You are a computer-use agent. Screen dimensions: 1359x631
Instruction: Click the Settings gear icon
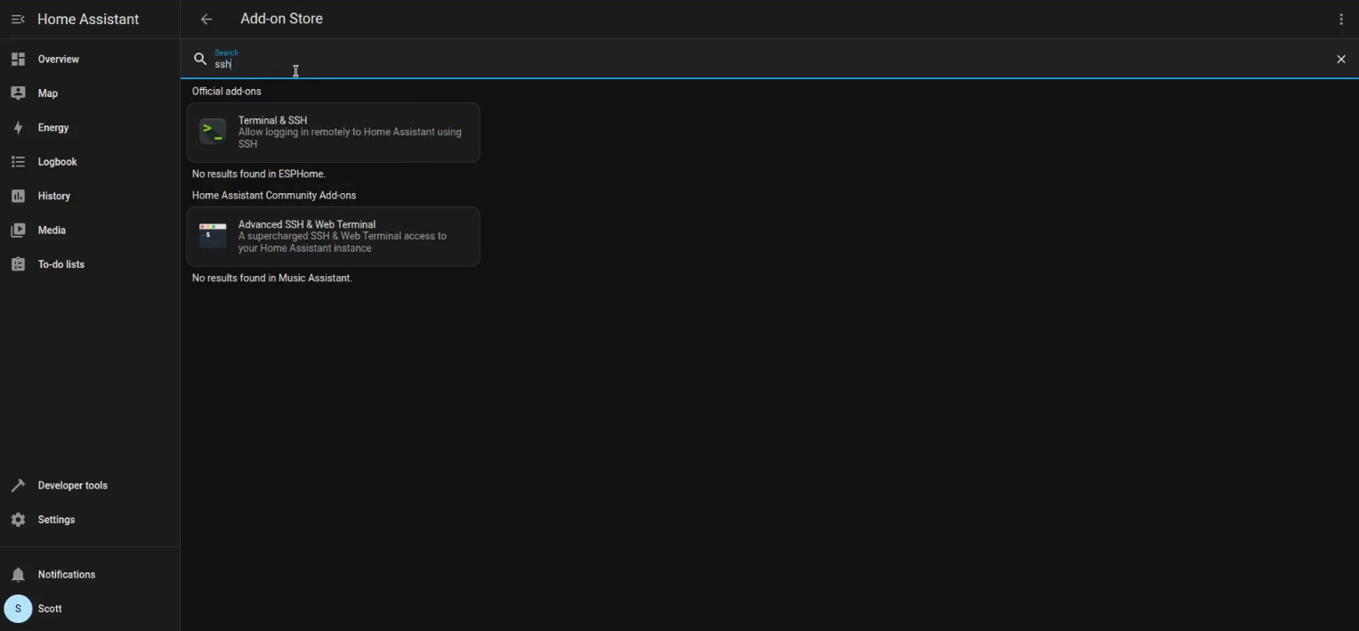tap(18, 520)
